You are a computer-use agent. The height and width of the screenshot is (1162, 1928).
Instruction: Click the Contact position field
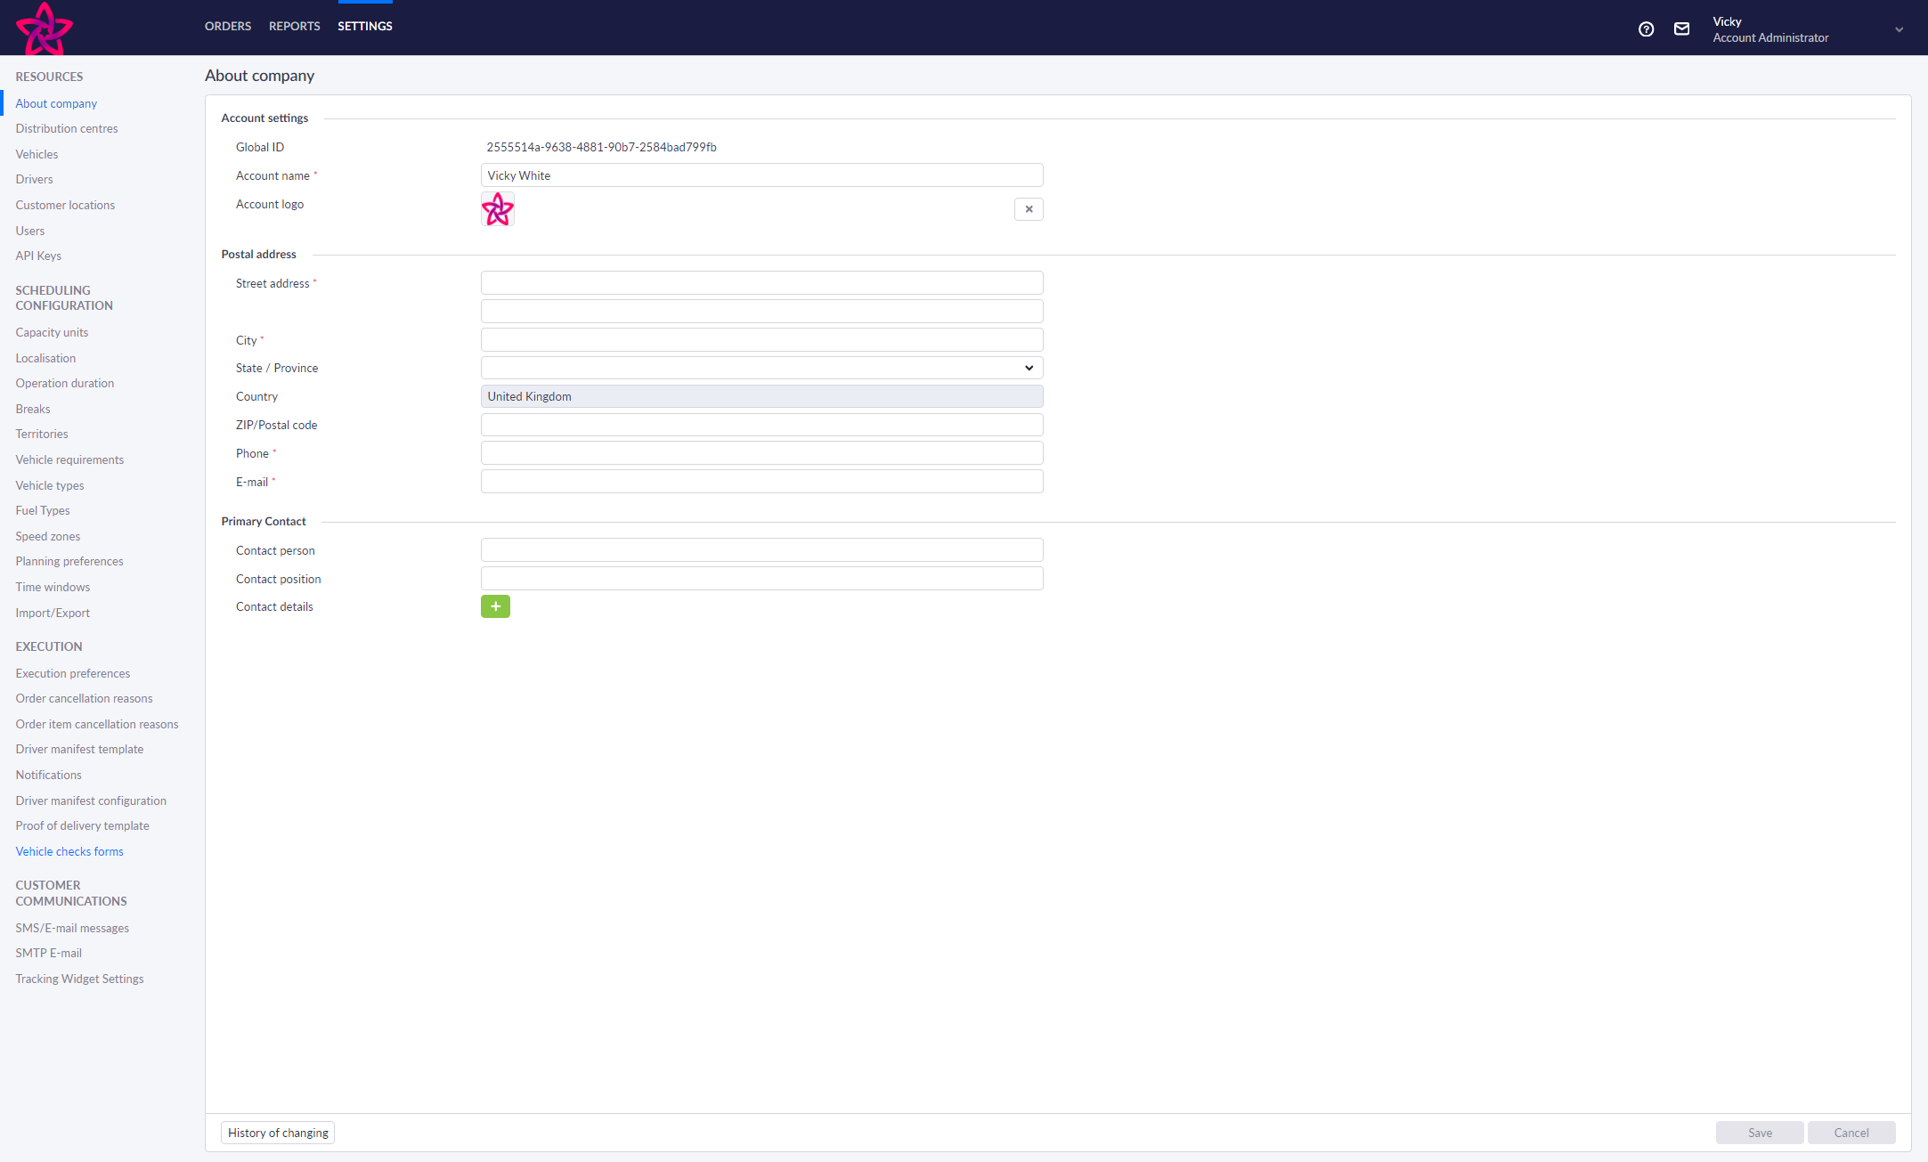click(761, 579)
